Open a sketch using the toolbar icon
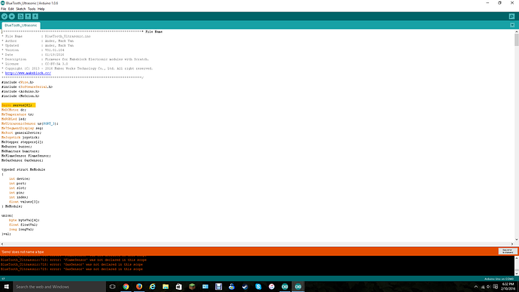 (x=28, y=17)
